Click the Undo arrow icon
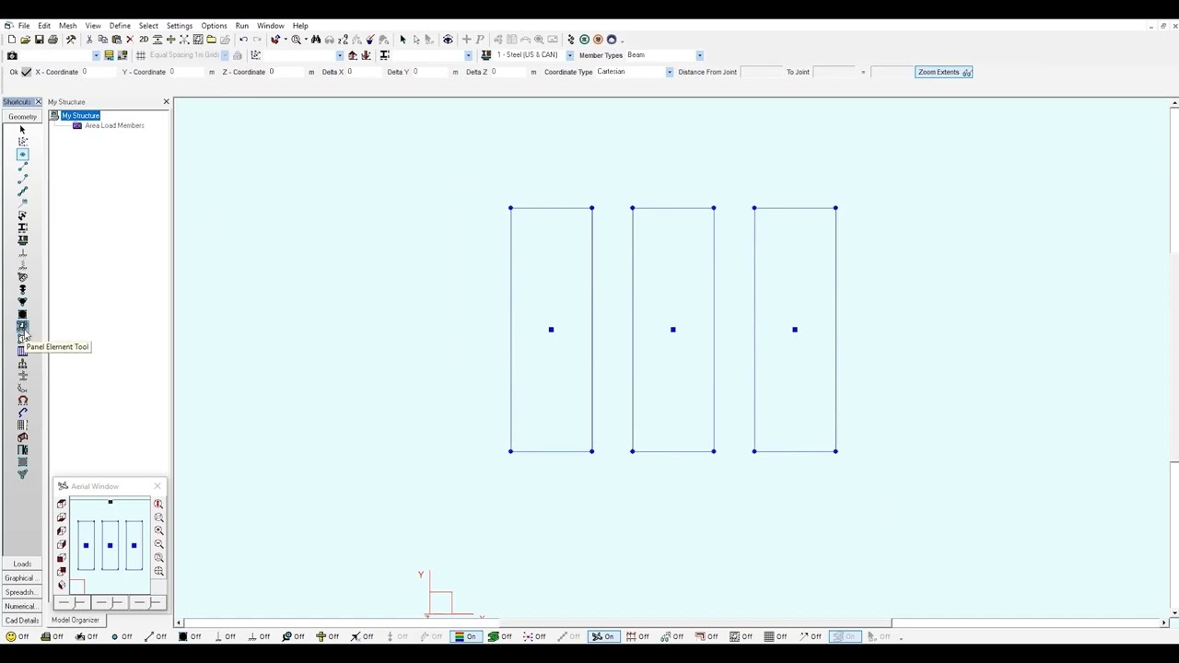 click(243, 40)
